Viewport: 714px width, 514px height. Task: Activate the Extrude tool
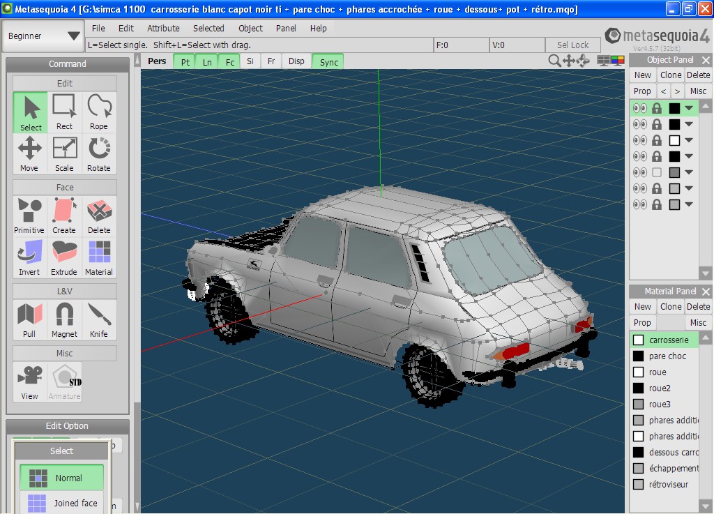tap(64, 258)
